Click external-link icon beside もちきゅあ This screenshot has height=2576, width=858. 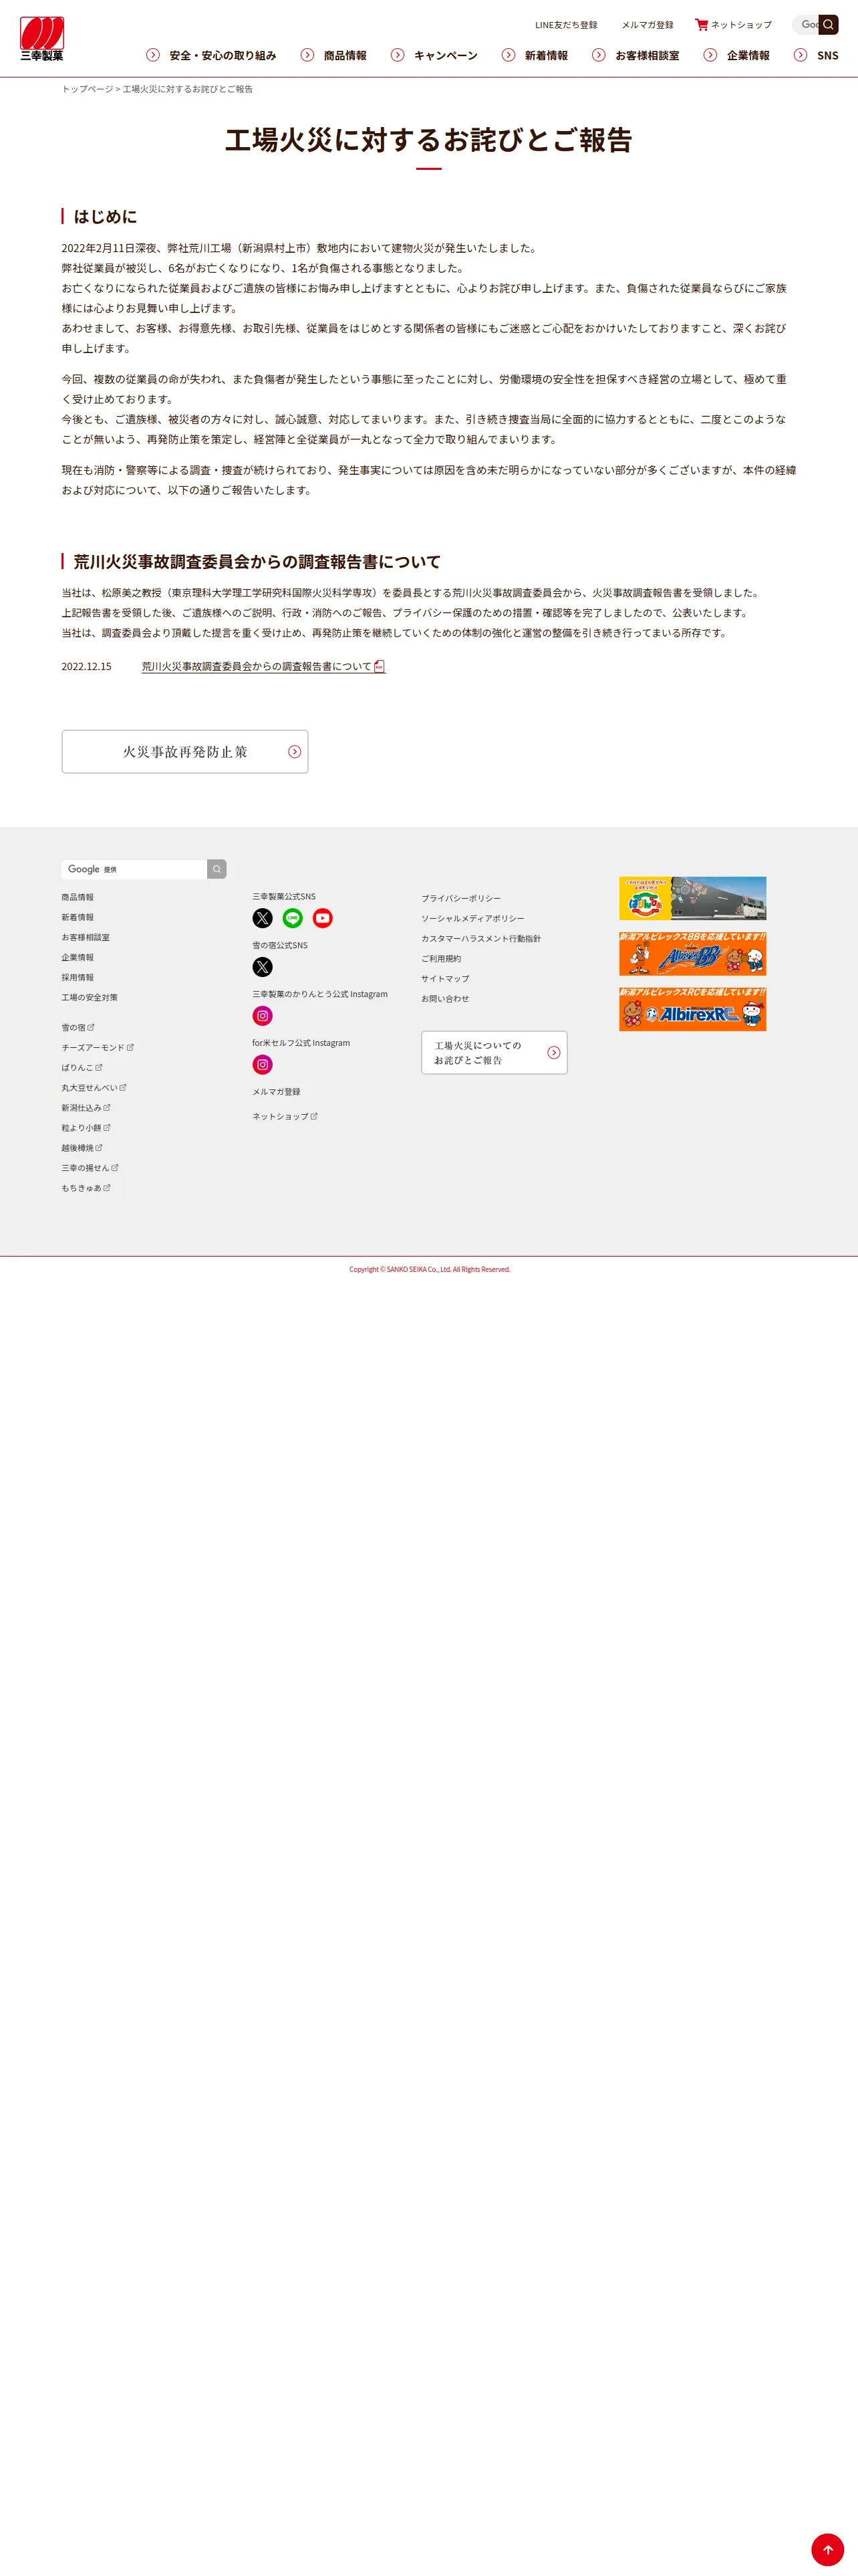[x=107, y=1188]
